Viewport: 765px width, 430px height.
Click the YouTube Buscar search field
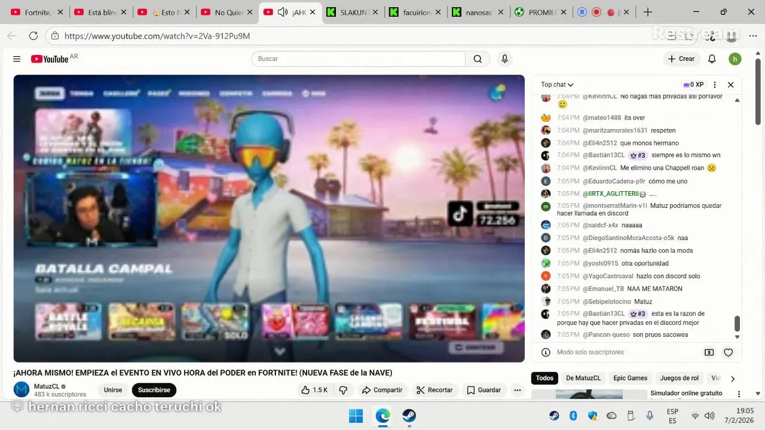pos(359,59)
